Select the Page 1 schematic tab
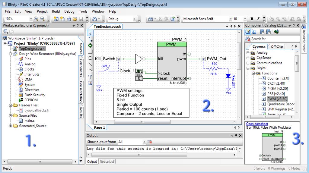Viewport: 309px width, 173px height. pyautogui.click(x=99, y=127)
